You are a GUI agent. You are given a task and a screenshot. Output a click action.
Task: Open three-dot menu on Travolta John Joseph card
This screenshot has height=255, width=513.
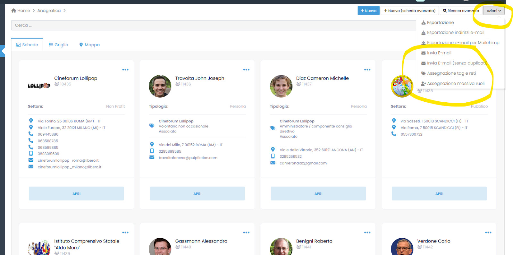pos(246,70)
